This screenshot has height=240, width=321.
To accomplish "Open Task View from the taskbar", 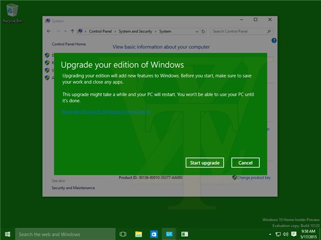I will [123, 234].
